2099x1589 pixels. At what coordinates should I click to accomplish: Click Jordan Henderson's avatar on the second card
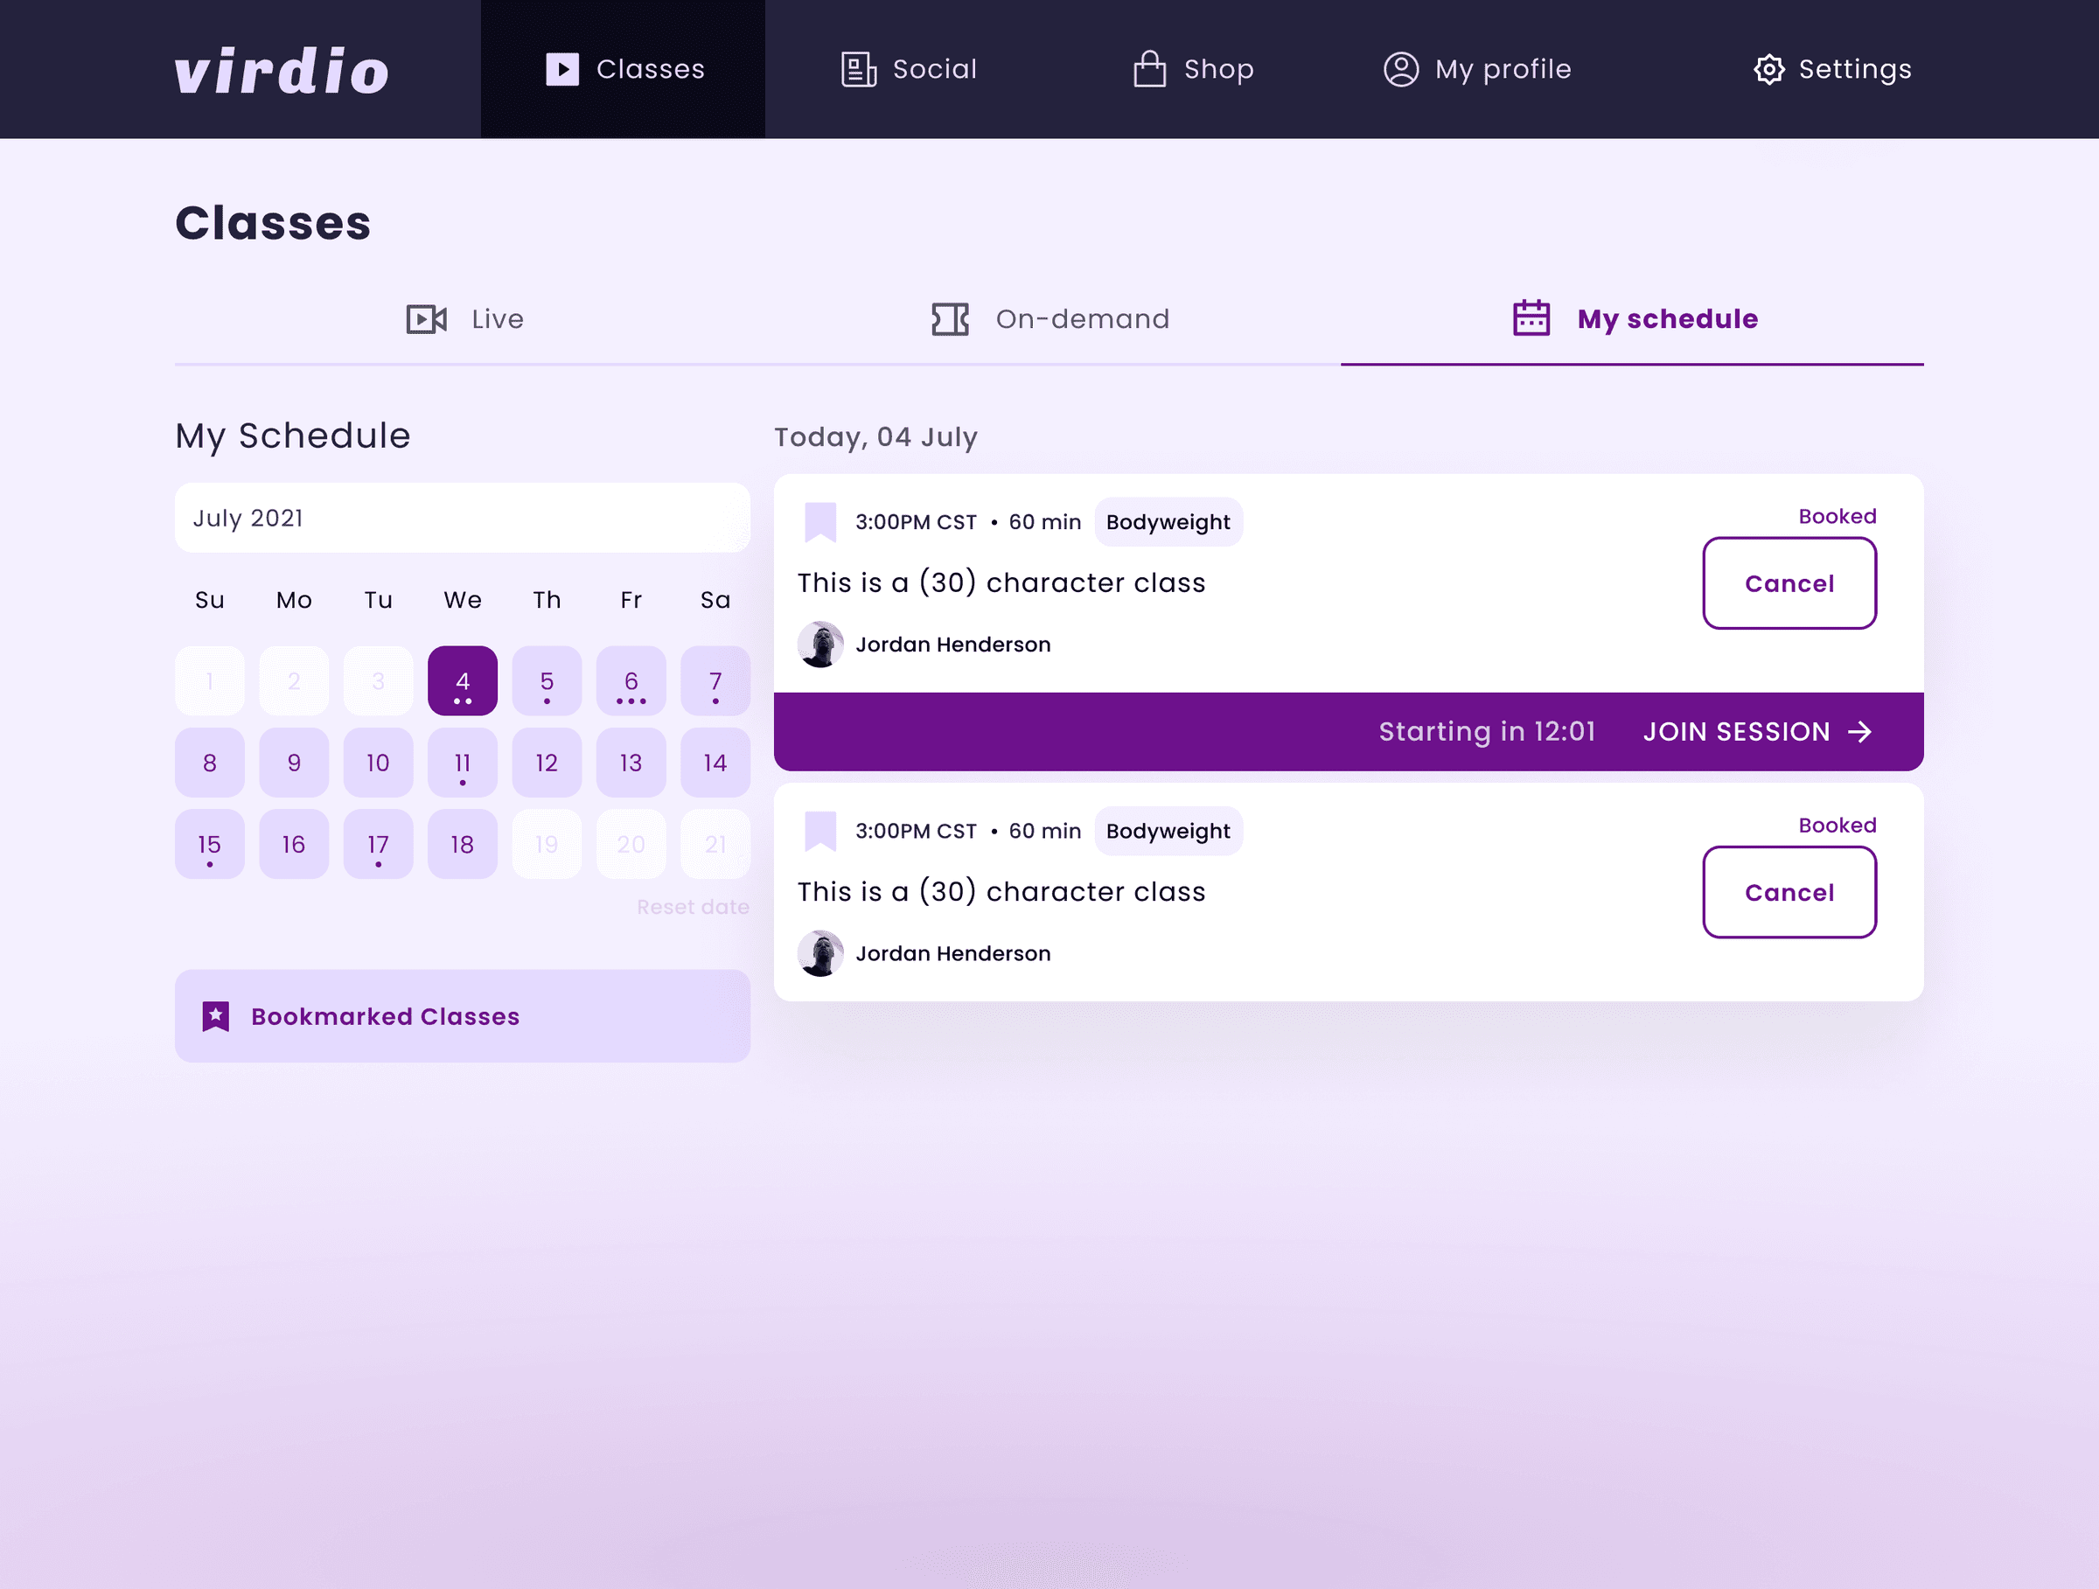click(x=819, y=953)
